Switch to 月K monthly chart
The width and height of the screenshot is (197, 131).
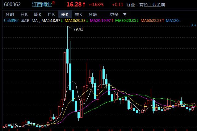tap(51, 14)
